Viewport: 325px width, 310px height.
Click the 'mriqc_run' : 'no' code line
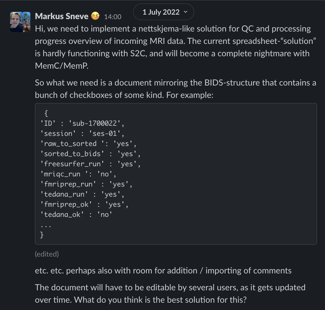[78, 174]
